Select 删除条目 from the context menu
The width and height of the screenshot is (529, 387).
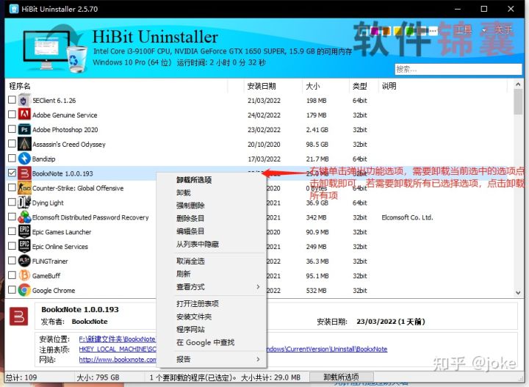click(212, 218)
